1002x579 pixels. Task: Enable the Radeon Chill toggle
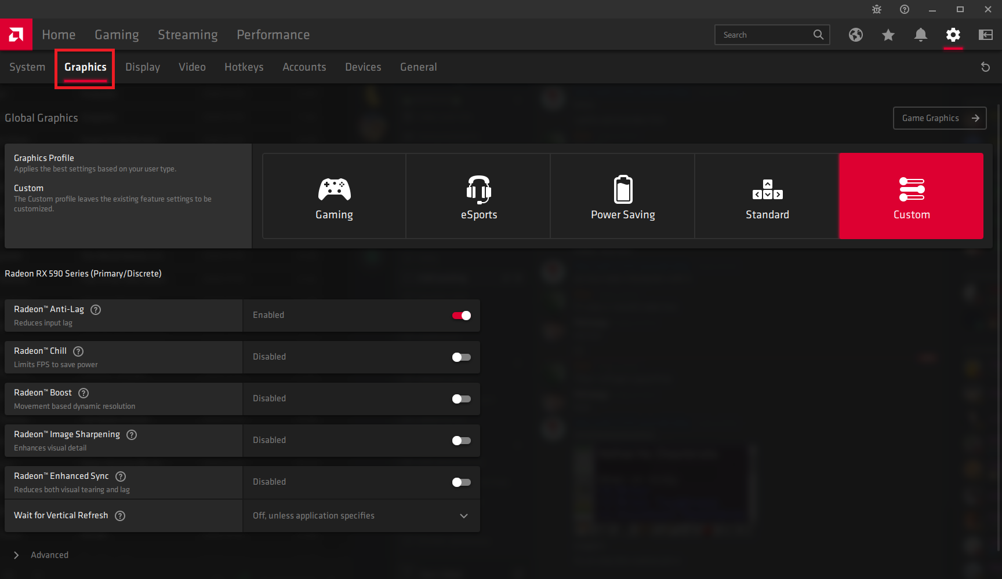point(462,357)
